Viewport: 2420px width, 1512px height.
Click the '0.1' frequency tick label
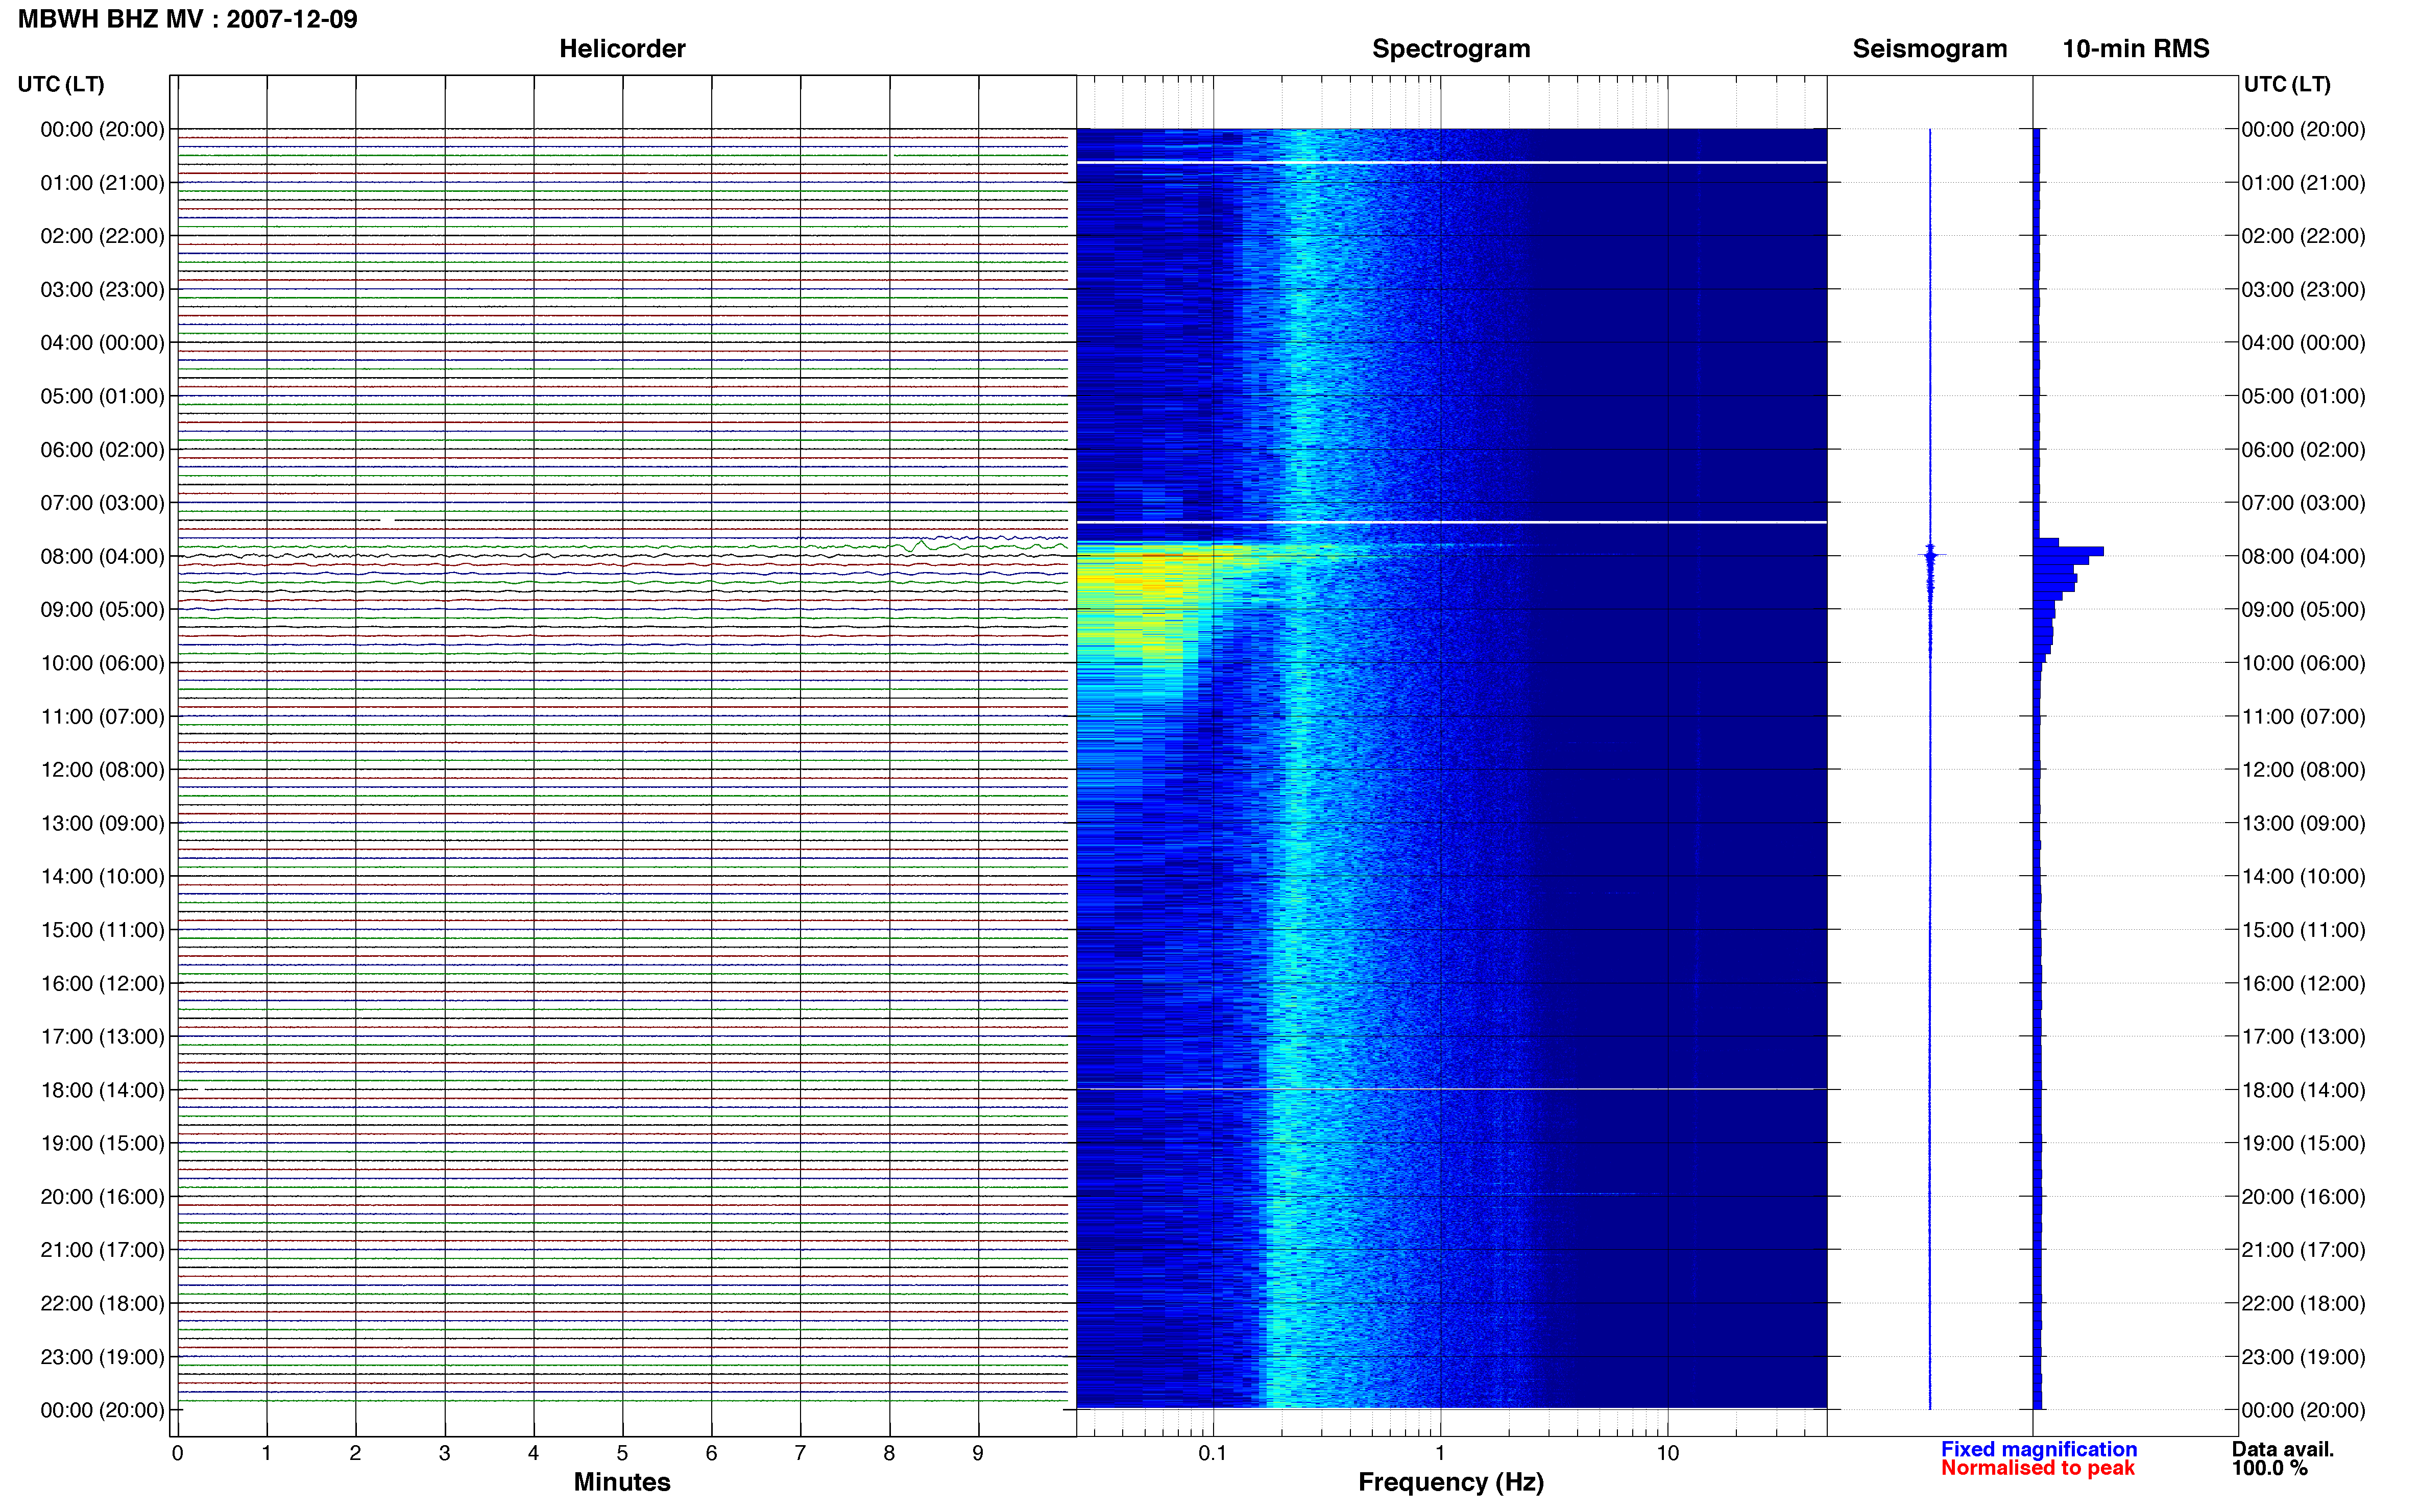(x=1213, y=1453)
